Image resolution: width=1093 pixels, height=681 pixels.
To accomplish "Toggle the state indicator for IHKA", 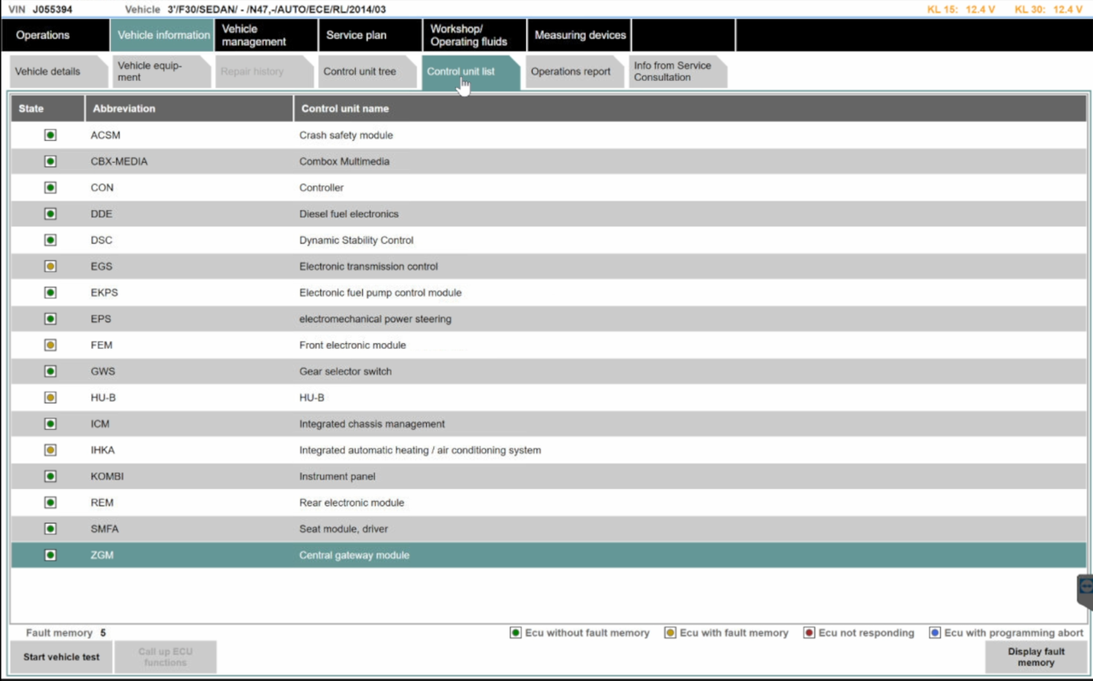I will pos(50,450).
